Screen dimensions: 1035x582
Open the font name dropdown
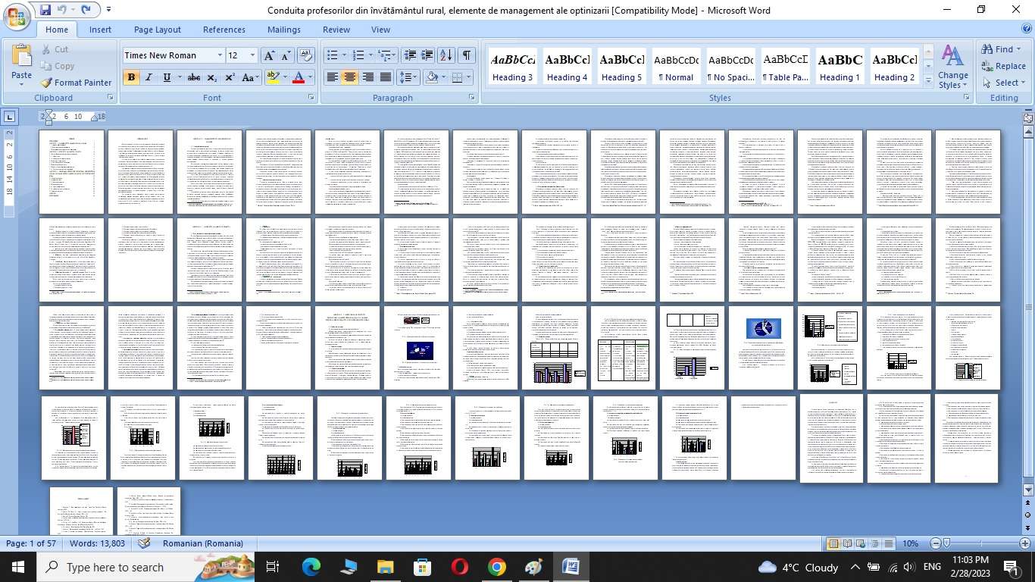coord(220,55)
